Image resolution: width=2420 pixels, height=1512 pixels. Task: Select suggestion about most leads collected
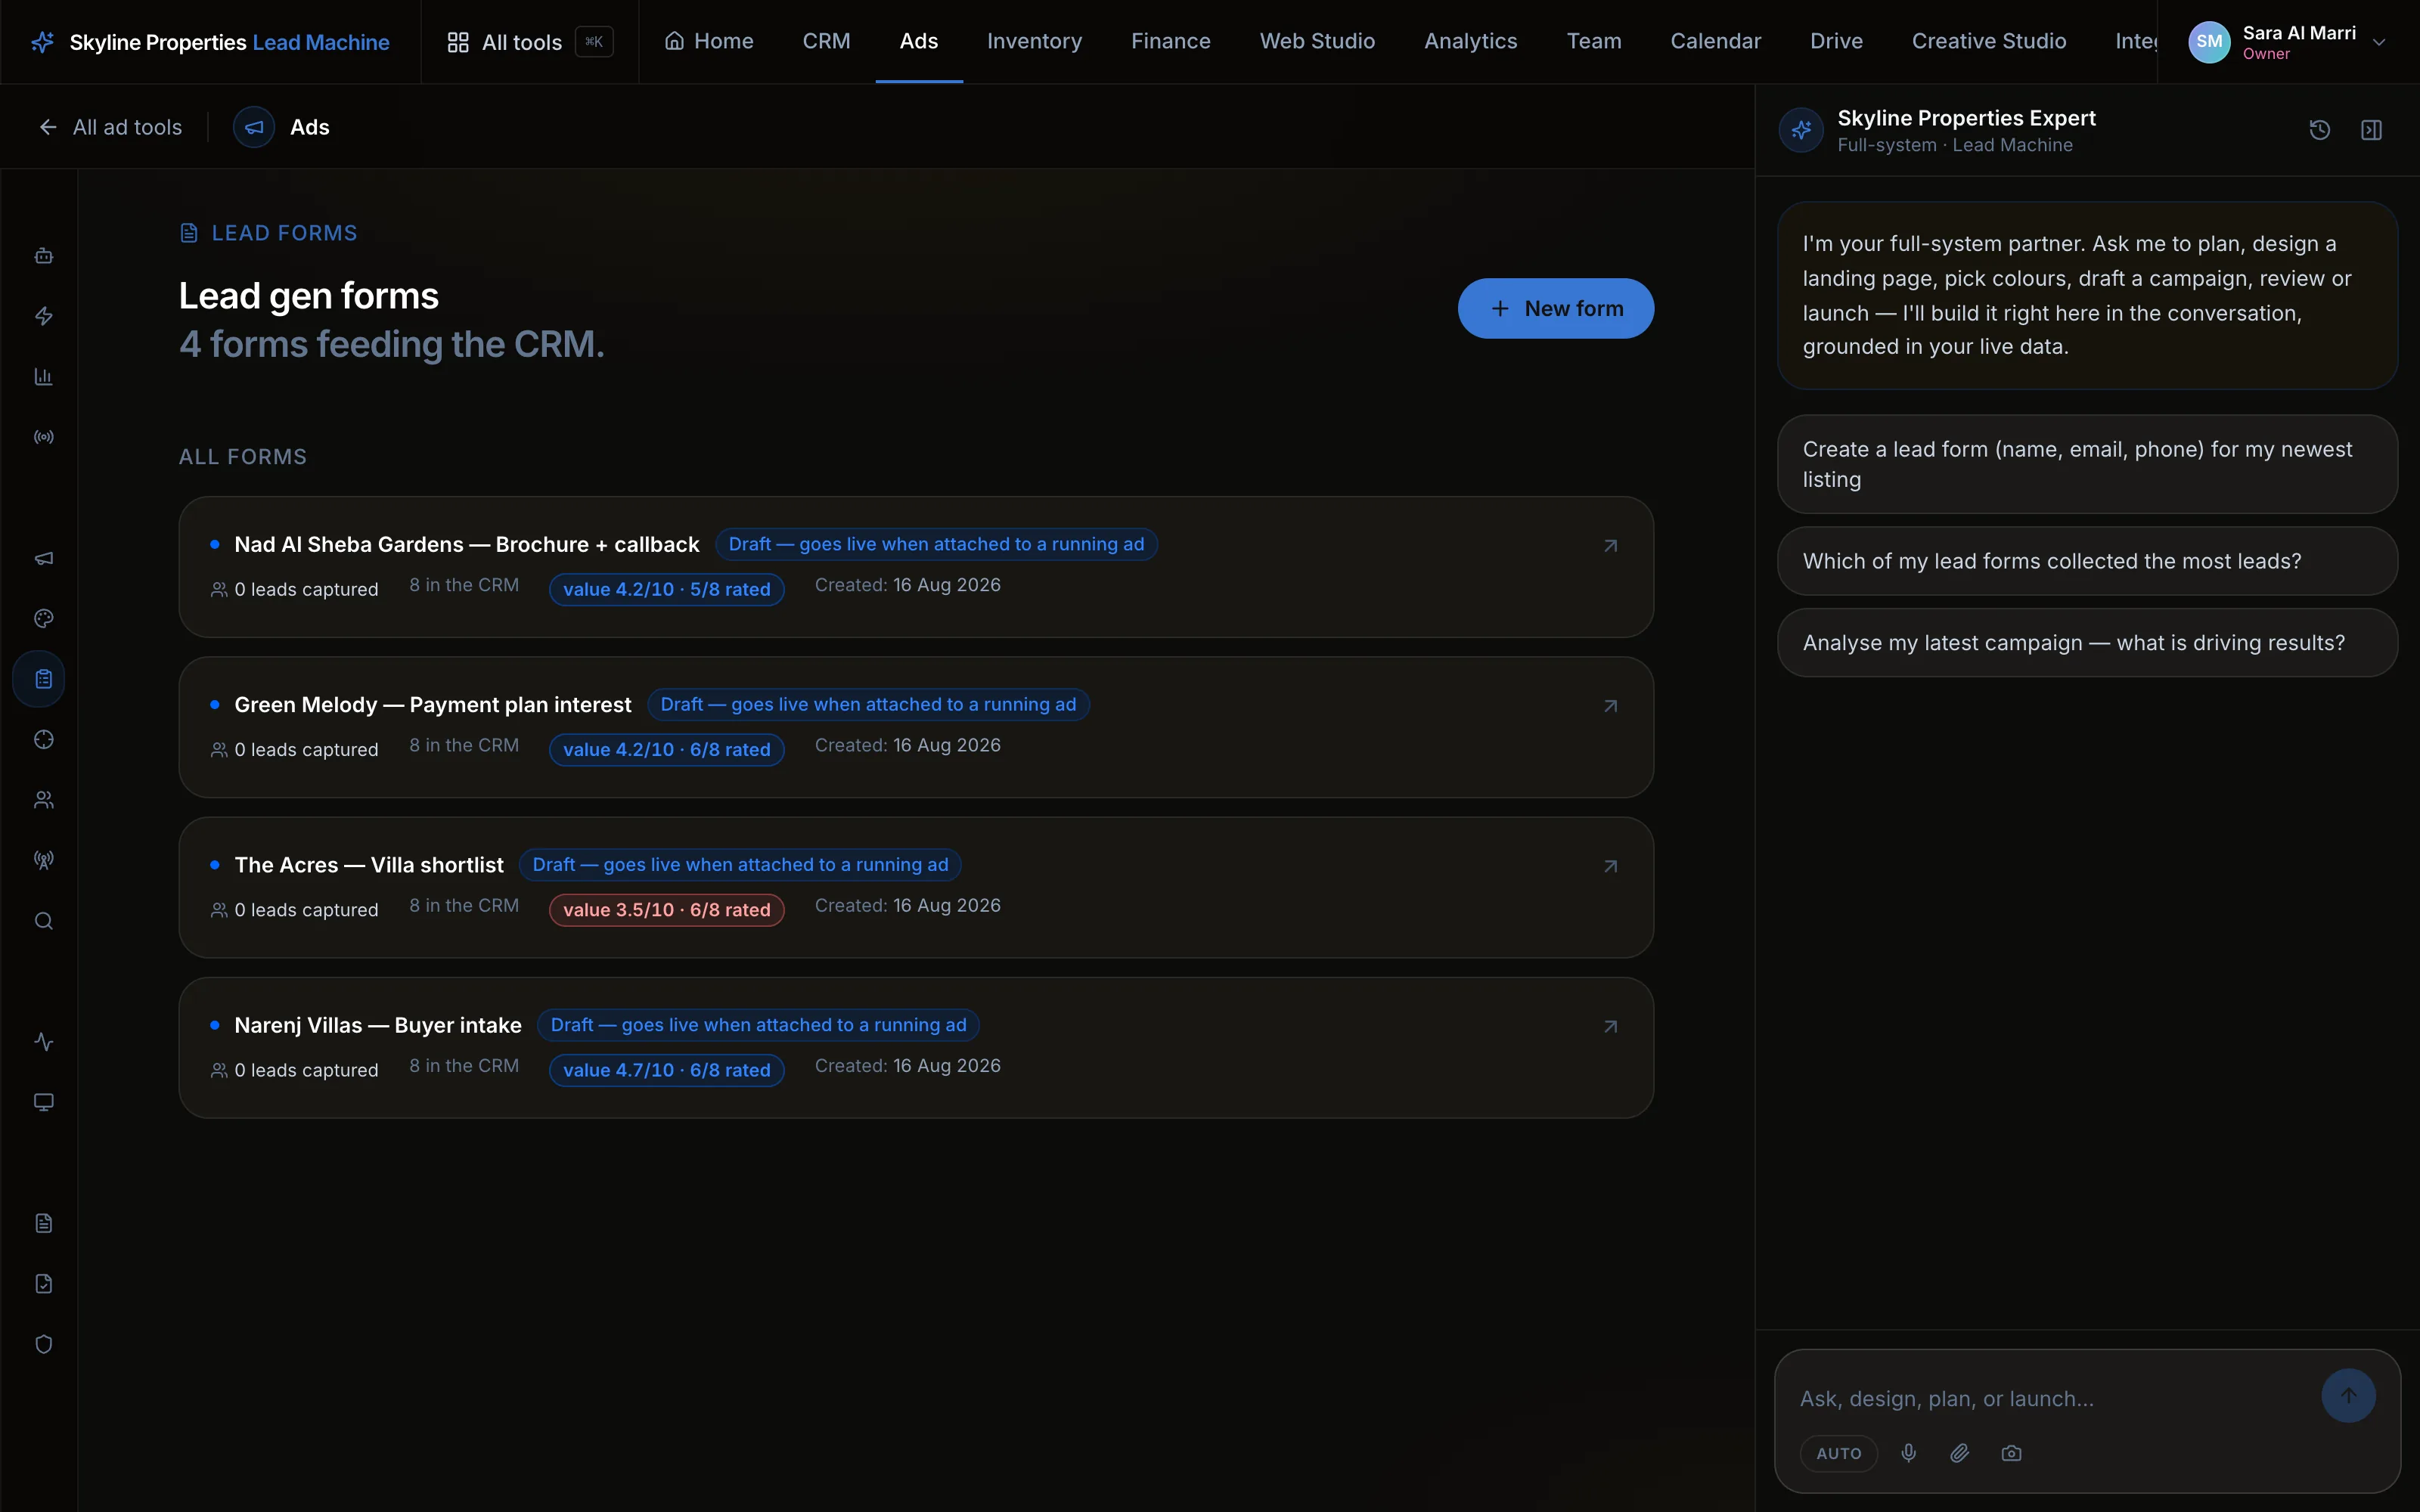pos(2087,561)
